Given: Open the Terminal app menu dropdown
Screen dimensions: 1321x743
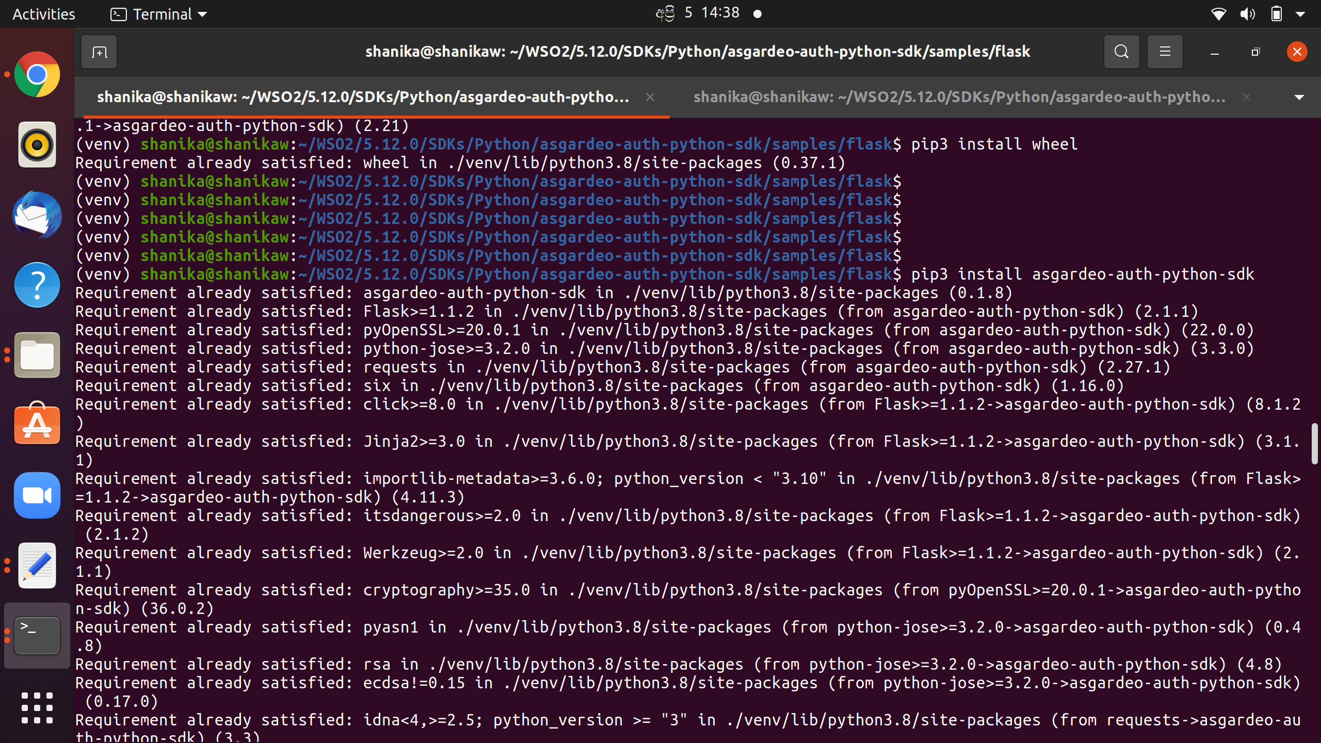Looking at the screenshot, I should tap(159, 14).
